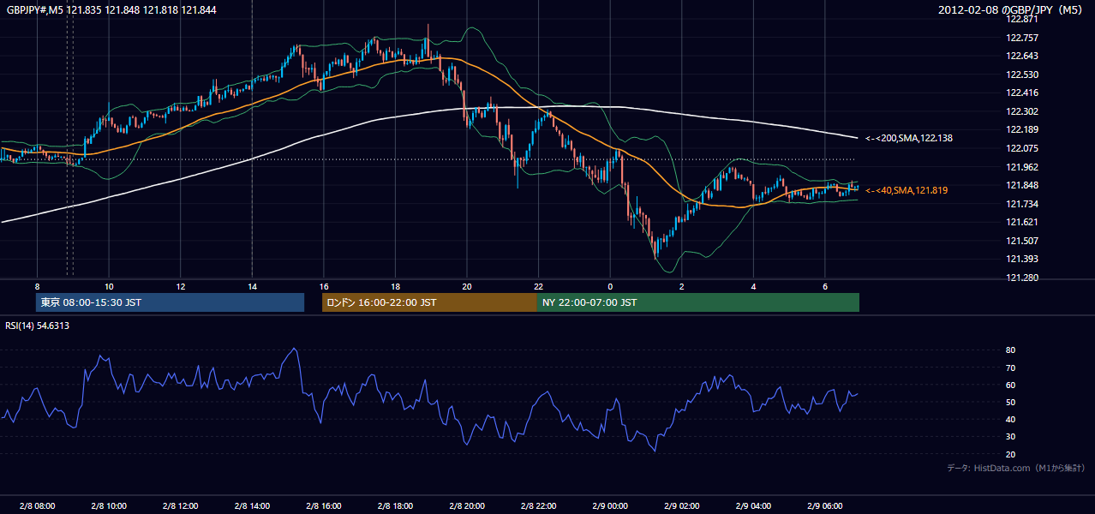Click hour label 16 under the price chart
1095x514 pixels.
point(323,286)
